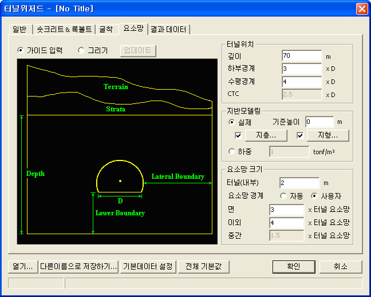Open the 지형... dialog button
Screen dimensions: 371x297
(327, 135)
